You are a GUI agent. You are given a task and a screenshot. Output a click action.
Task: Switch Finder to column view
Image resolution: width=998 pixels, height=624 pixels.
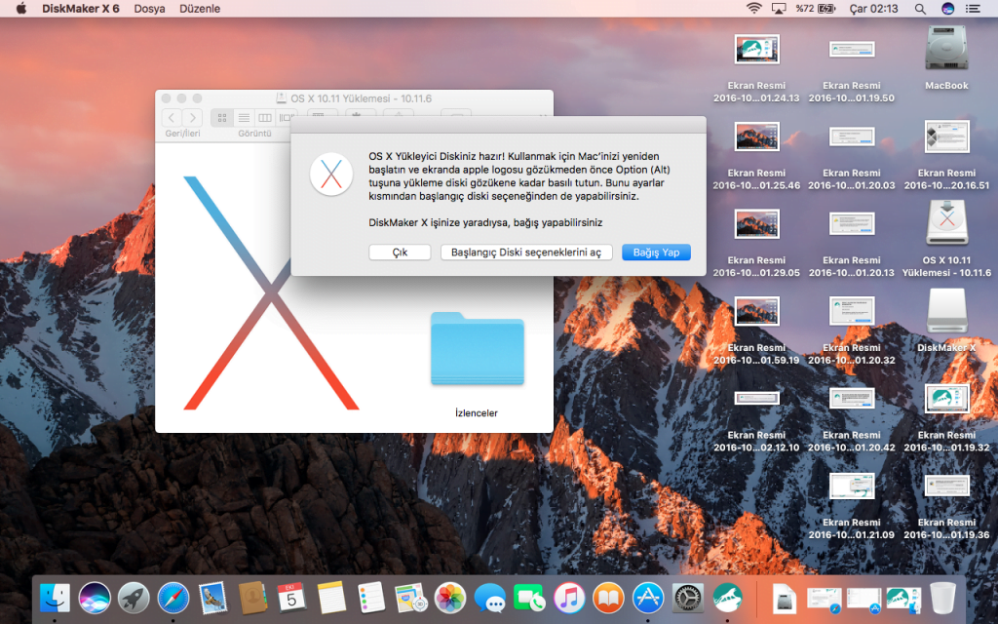(x=264, y=118)
